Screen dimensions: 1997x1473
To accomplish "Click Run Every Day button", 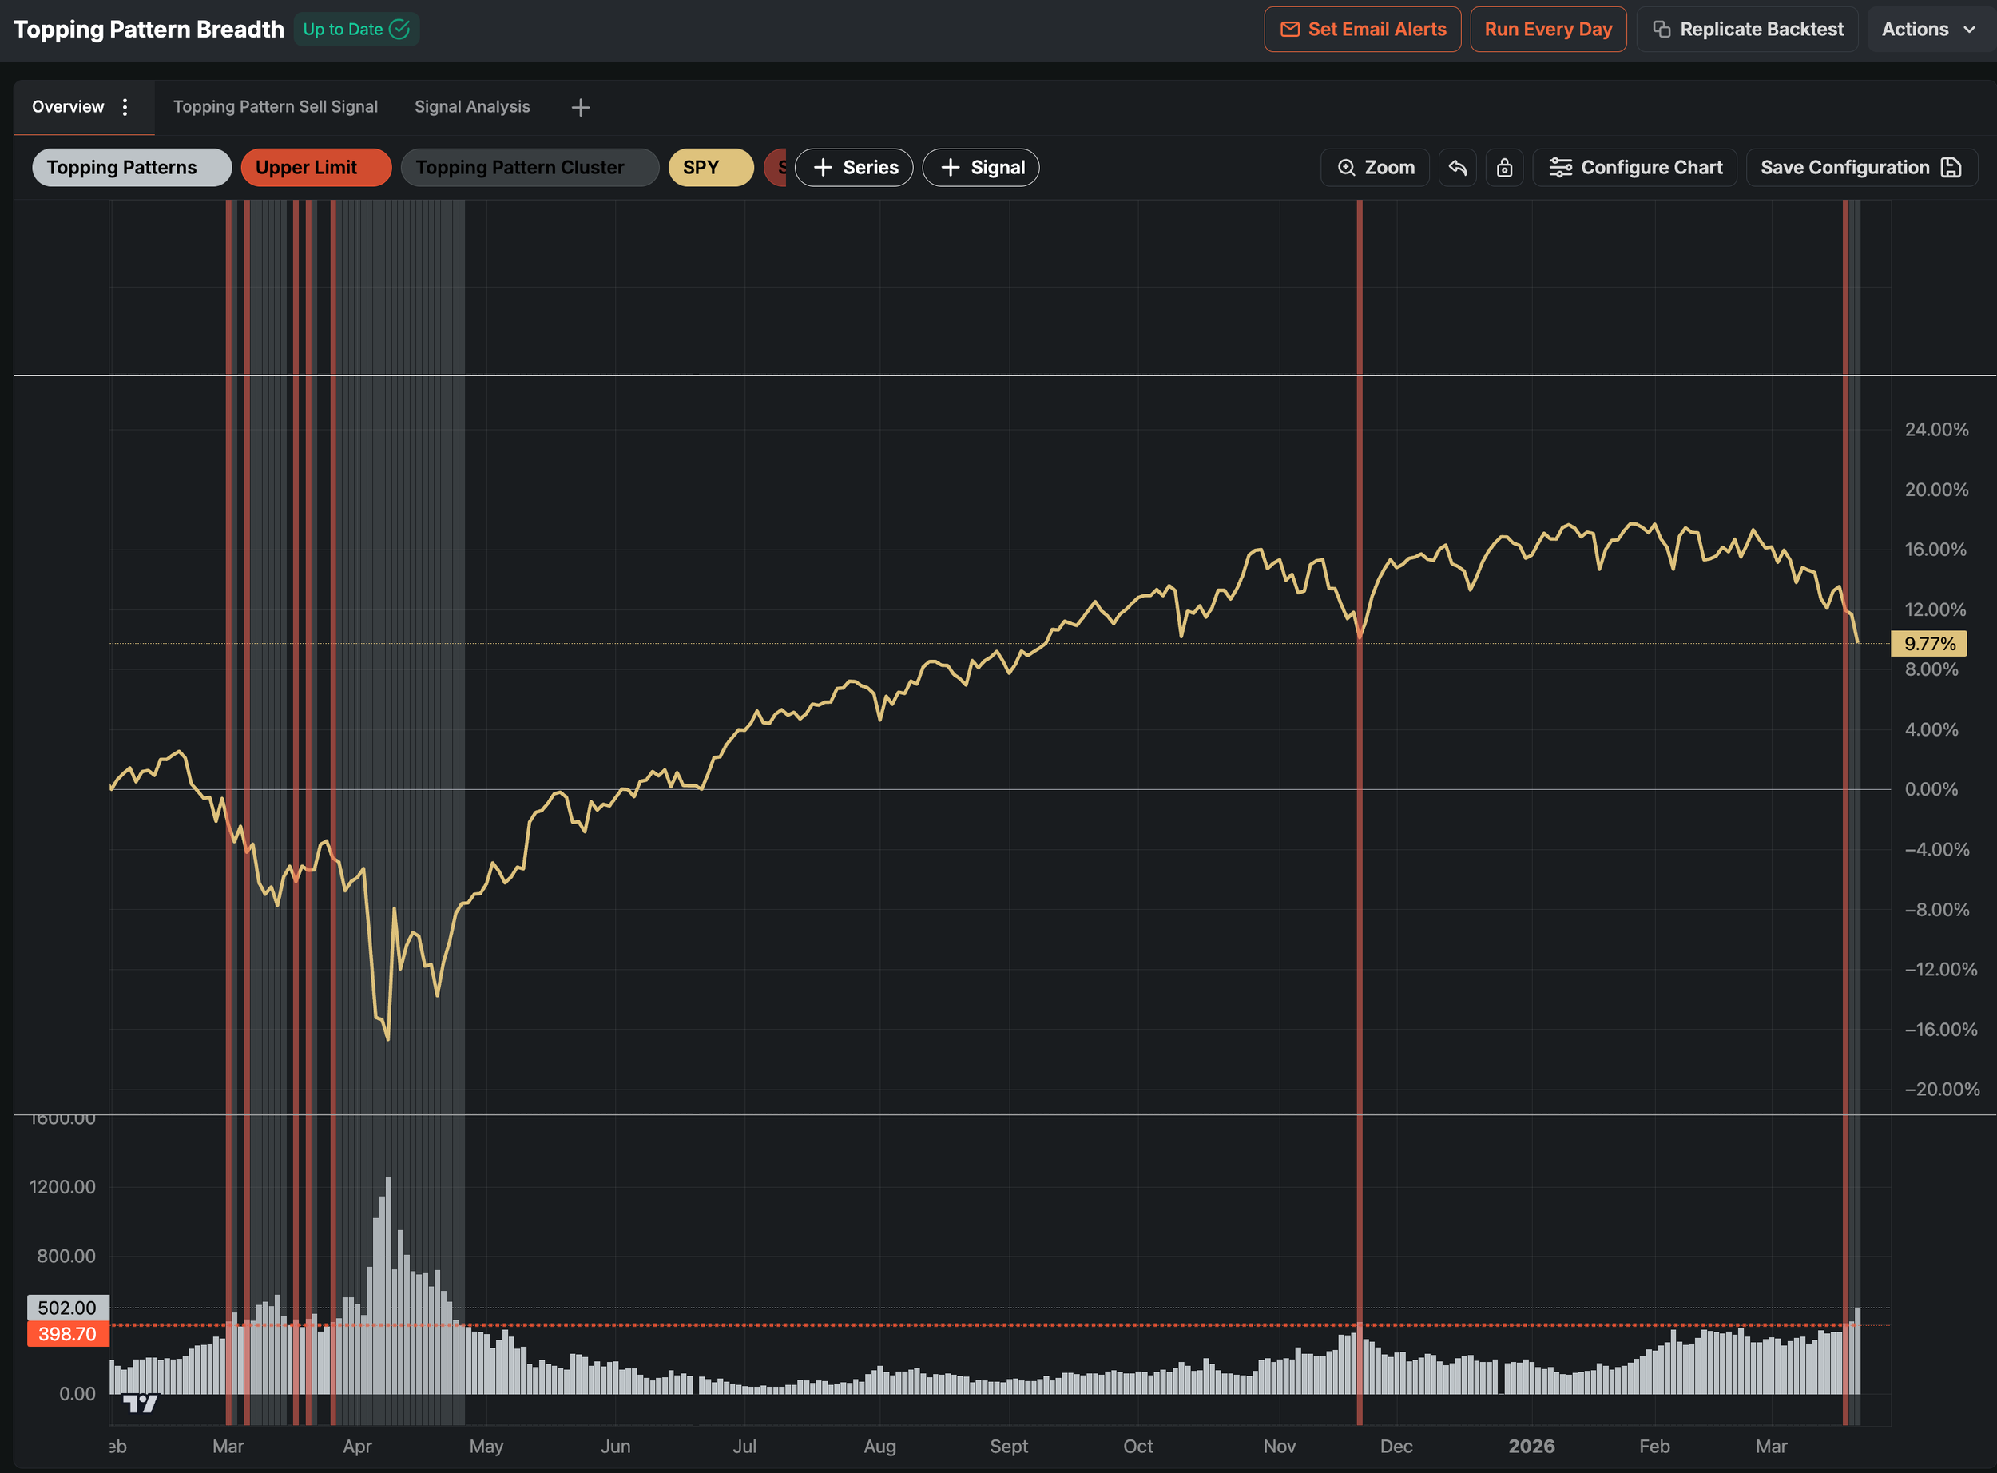I will tap(1548, 30).
